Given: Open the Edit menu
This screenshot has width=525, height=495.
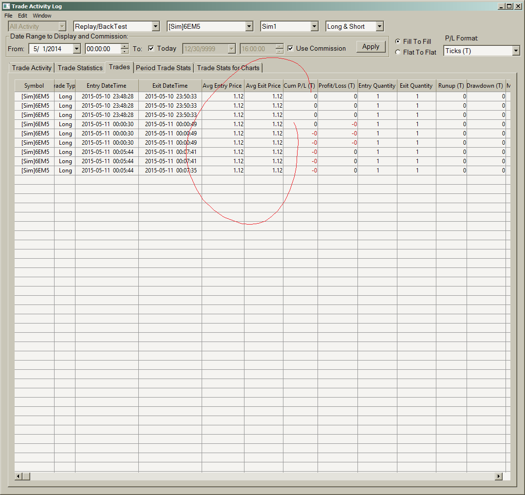Looking at the screenshot, I should pyautogui.click(x=22, y=16).
